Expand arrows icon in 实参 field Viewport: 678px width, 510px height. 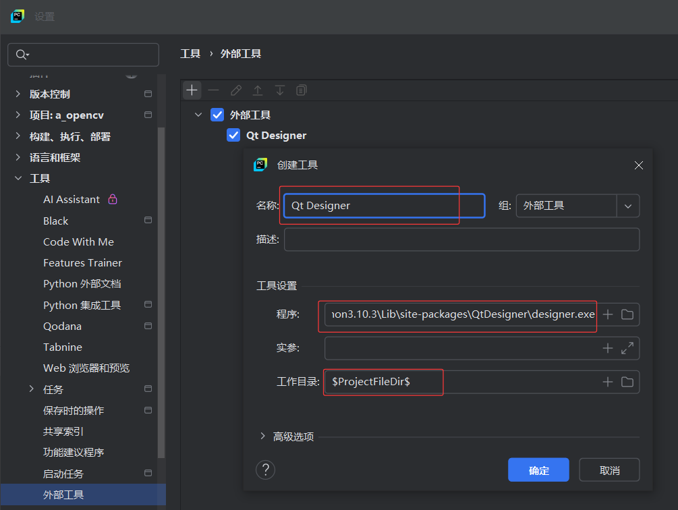[627, 348]
